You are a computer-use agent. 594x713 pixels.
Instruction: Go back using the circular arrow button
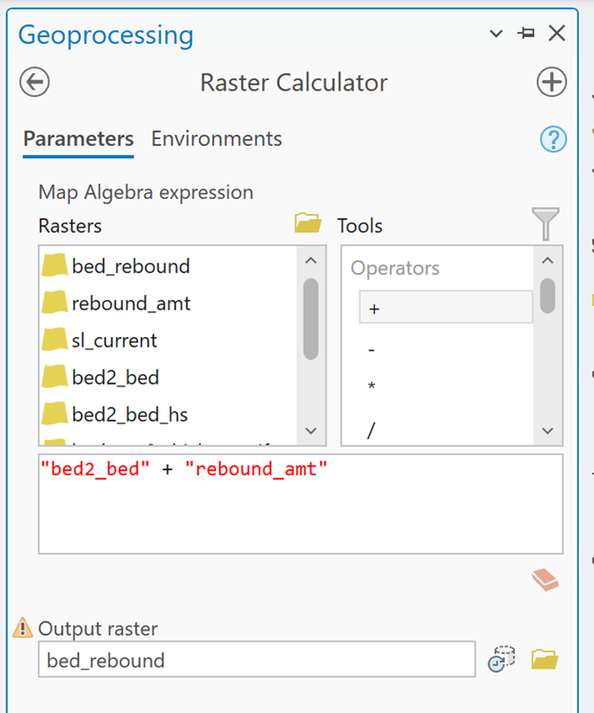[34, 82]
